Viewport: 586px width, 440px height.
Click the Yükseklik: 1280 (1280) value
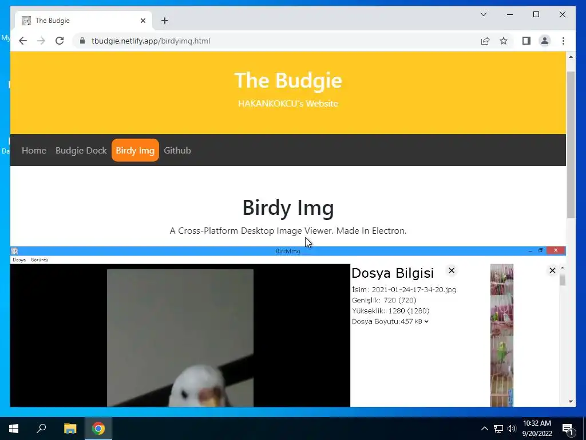point(390,311)
